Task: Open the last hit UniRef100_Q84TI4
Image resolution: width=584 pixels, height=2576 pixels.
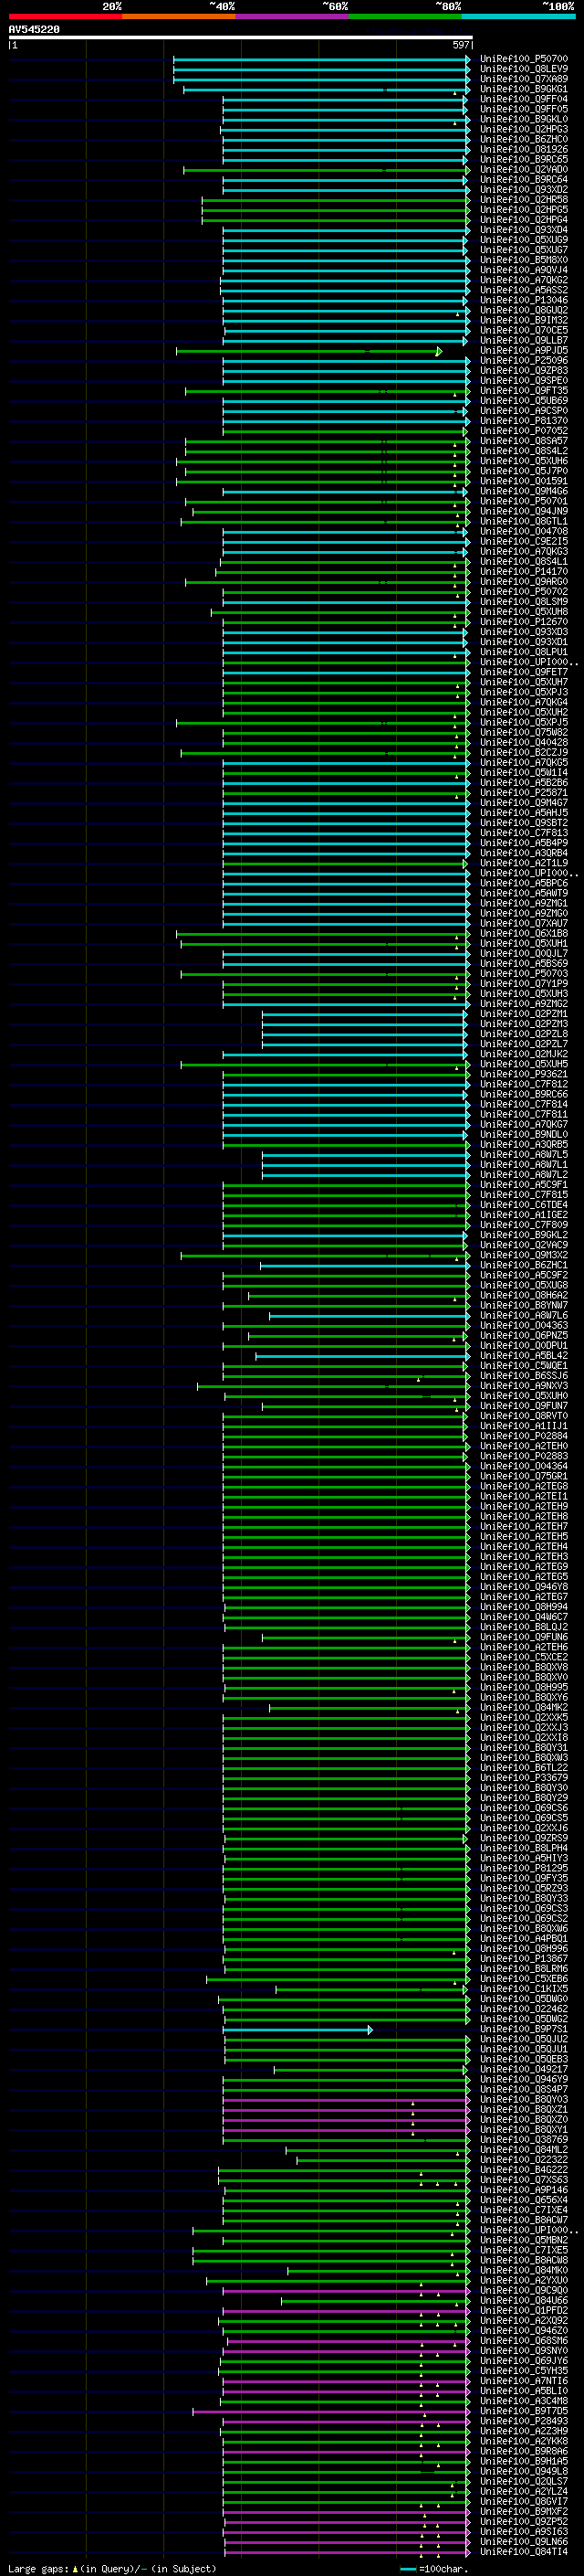Action: click(x=524, y=2552)
